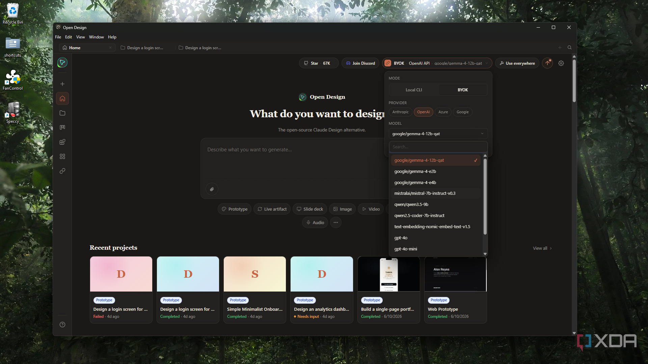Image resolution: width=648 pixels, height=364 pixels.
Task: Open the File menu
Action: point(58,37)
